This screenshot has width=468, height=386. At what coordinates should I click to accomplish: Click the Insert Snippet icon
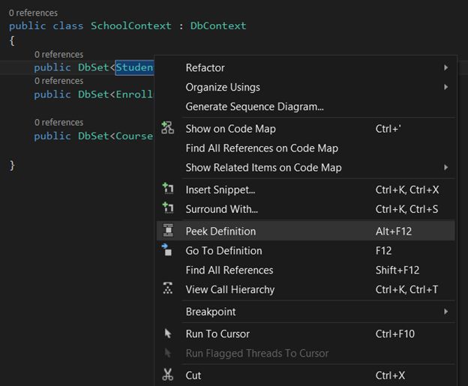[x=168, y=190]
